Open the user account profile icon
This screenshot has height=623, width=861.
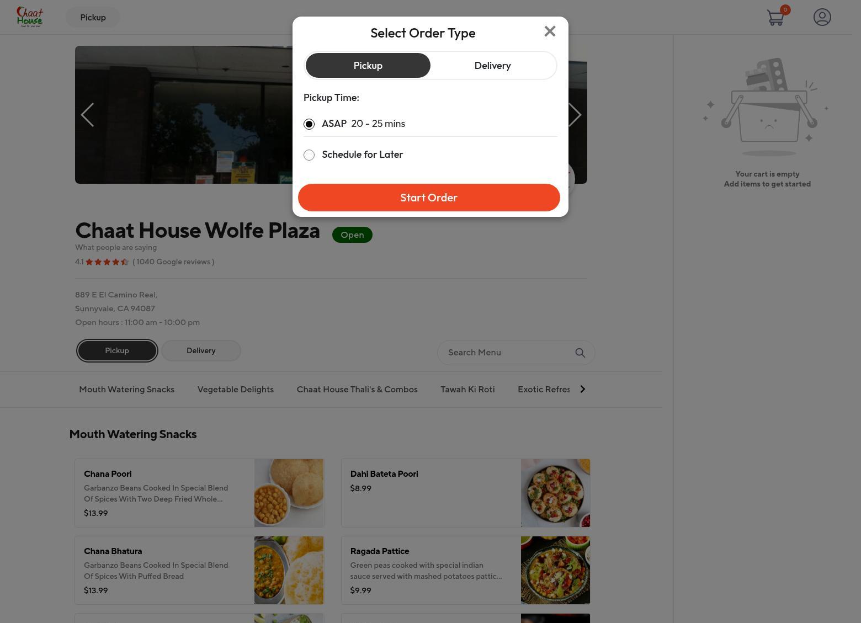pos(822,17)
